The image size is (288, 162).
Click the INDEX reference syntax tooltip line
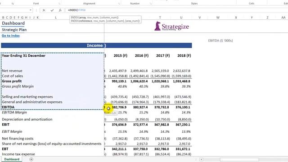[105, 21]
